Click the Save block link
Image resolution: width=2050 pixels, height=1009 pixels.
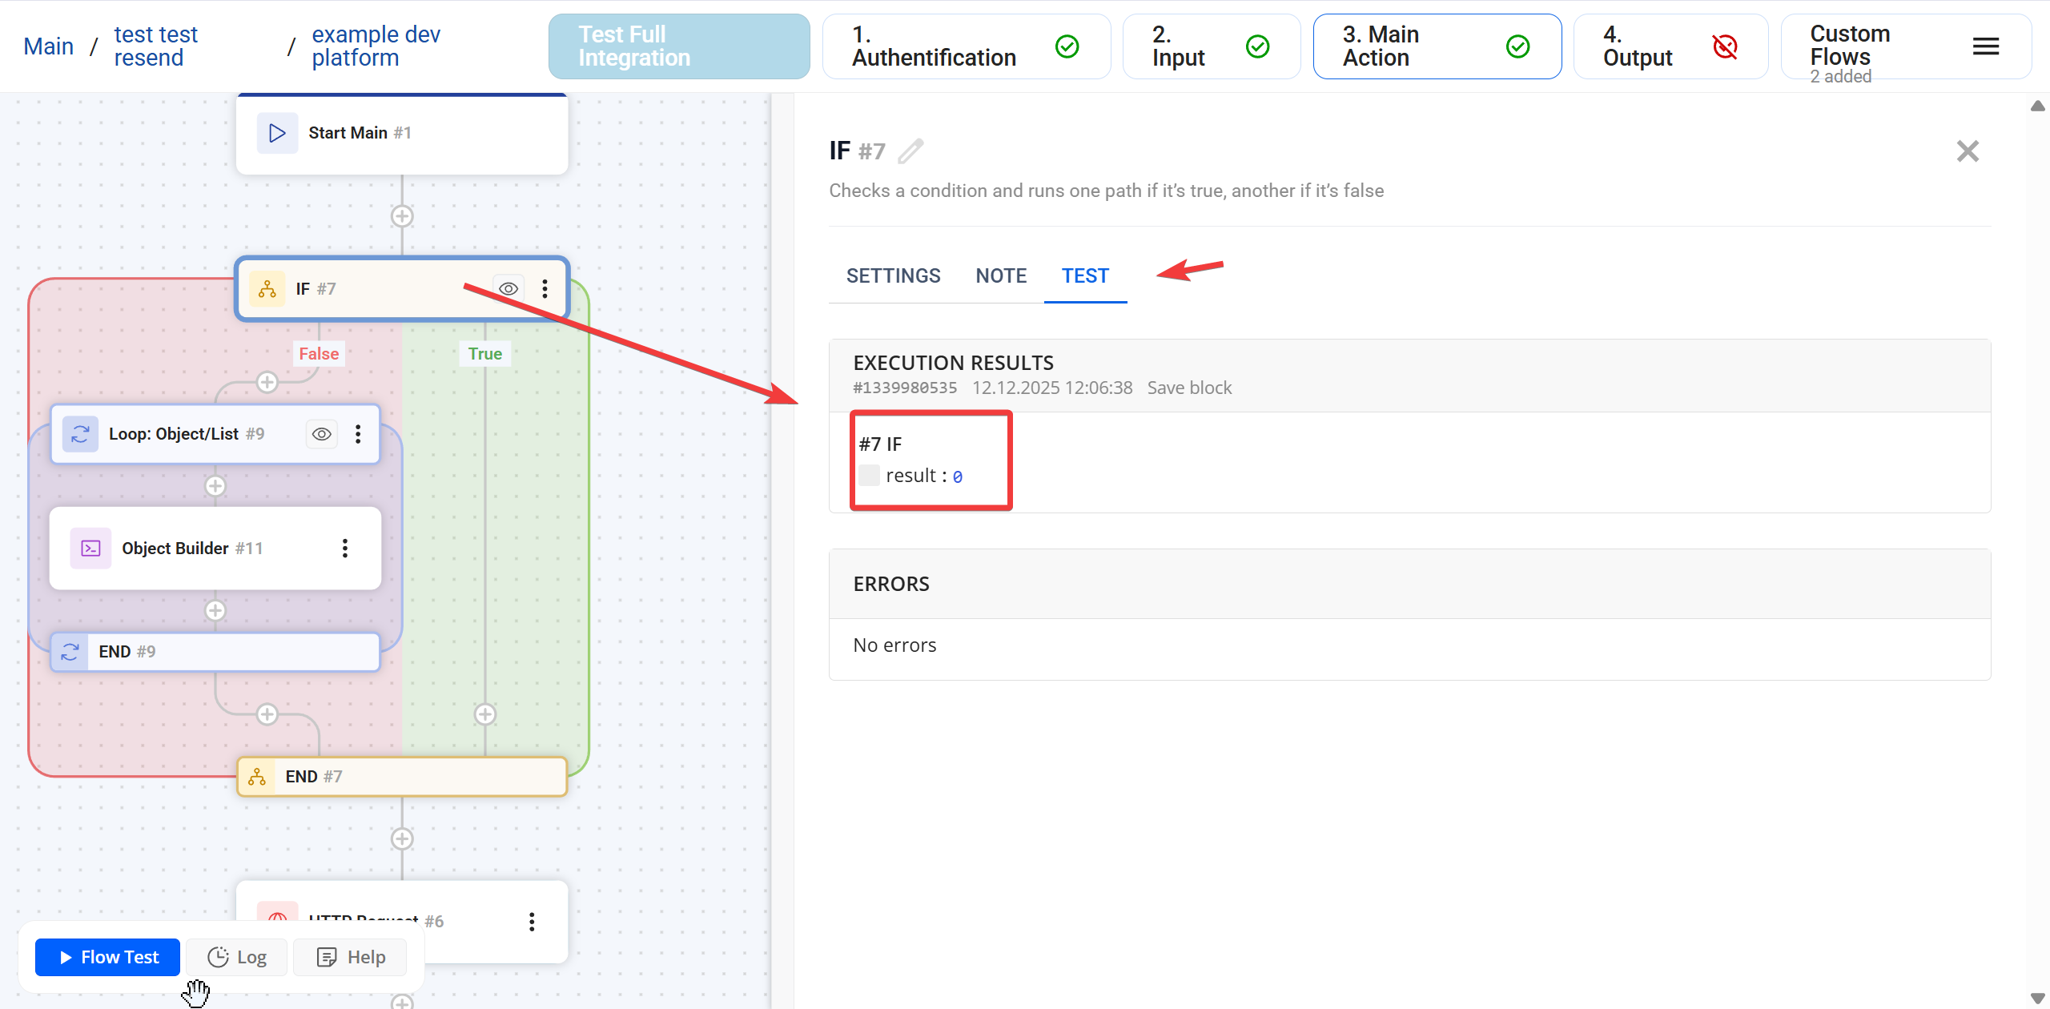click(x=1189, y=388)
